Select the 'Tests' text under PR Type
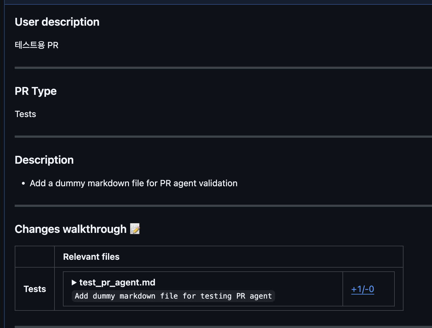 click(x=25, y=114)
